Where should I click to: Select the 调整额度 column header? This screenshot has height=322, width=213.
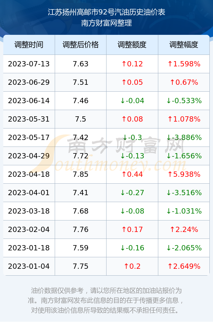click(132, 45)
